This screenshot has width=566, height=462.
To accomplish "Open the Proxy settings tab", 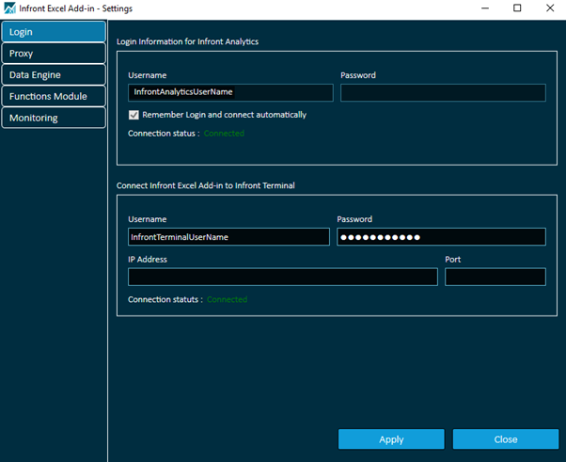I will tap(54, 54).
